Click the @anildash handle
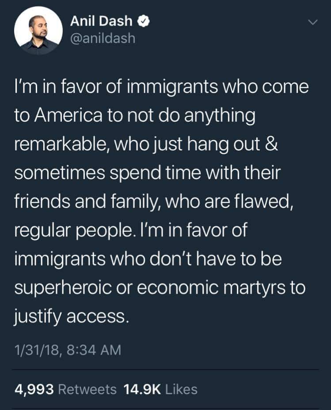Viewport: 331px width, 410px height. [x=103, y=38]
